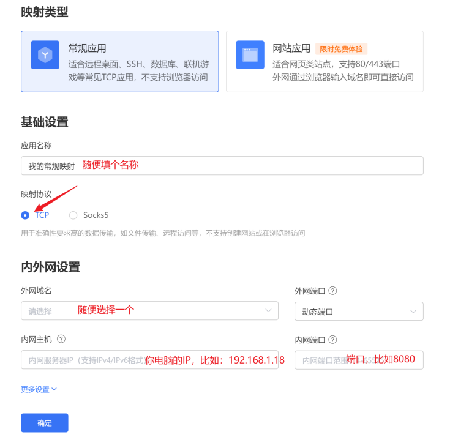Viewport: 469px width, 448px height.
Task: Click the help icon next to 内网主机
Action: [61, 339]
